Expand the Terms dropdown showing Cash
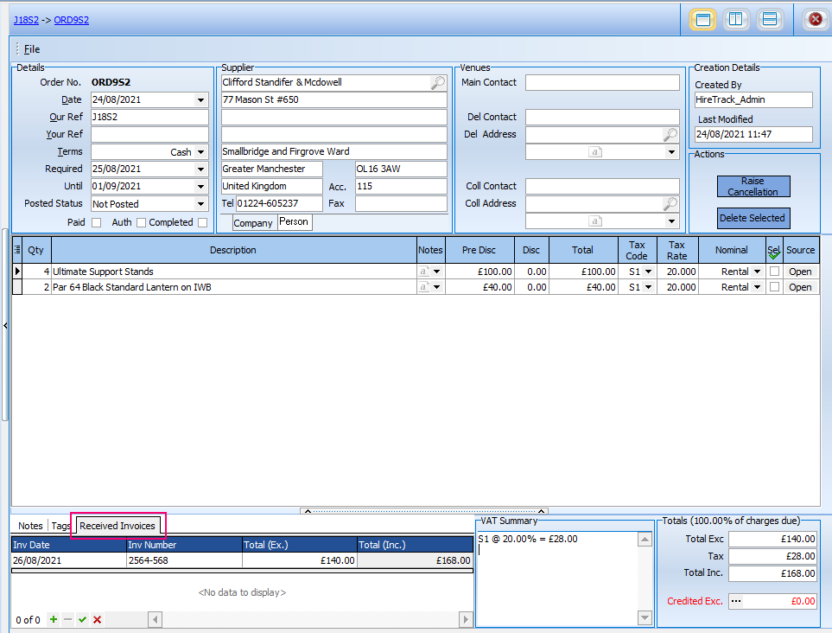This screenshot has height=633, width=832. coord(201,152)
